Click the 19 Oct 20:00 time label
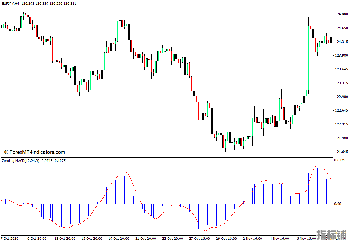This screenshot has height=242, width=351. click(119, 238)
